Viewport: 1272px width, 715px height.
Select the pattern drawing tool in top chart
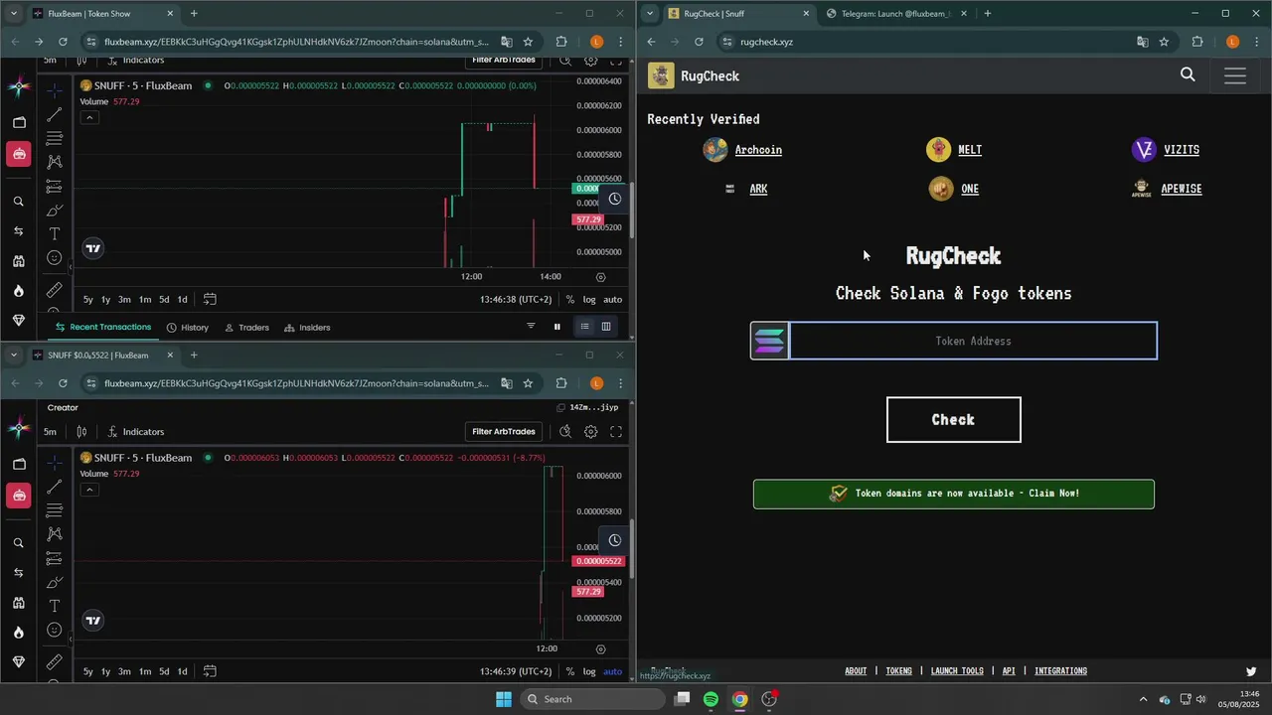[x=55, y=162]
